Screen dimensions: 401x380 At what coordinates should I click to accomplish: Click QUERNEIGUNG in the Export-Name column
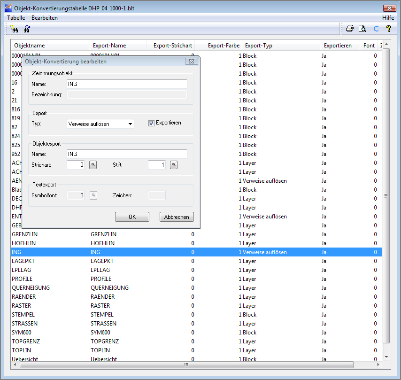click(109, 288)
